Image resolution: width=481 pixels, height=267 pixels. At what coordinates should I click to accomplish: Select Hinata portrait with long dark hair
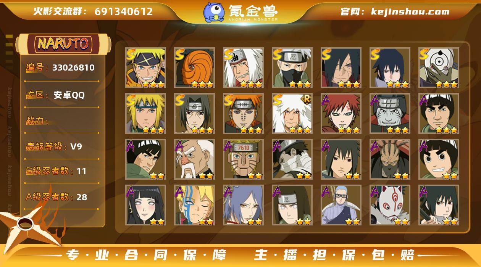[146, 205]
